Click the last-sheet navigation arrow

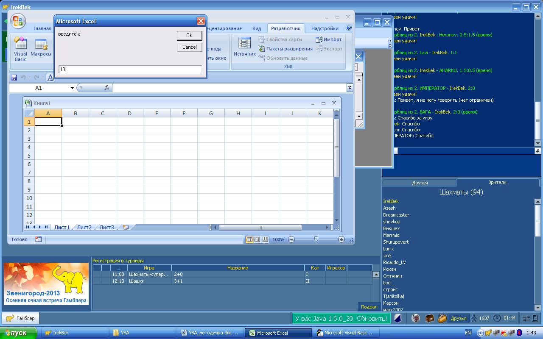tap(46, 227)
